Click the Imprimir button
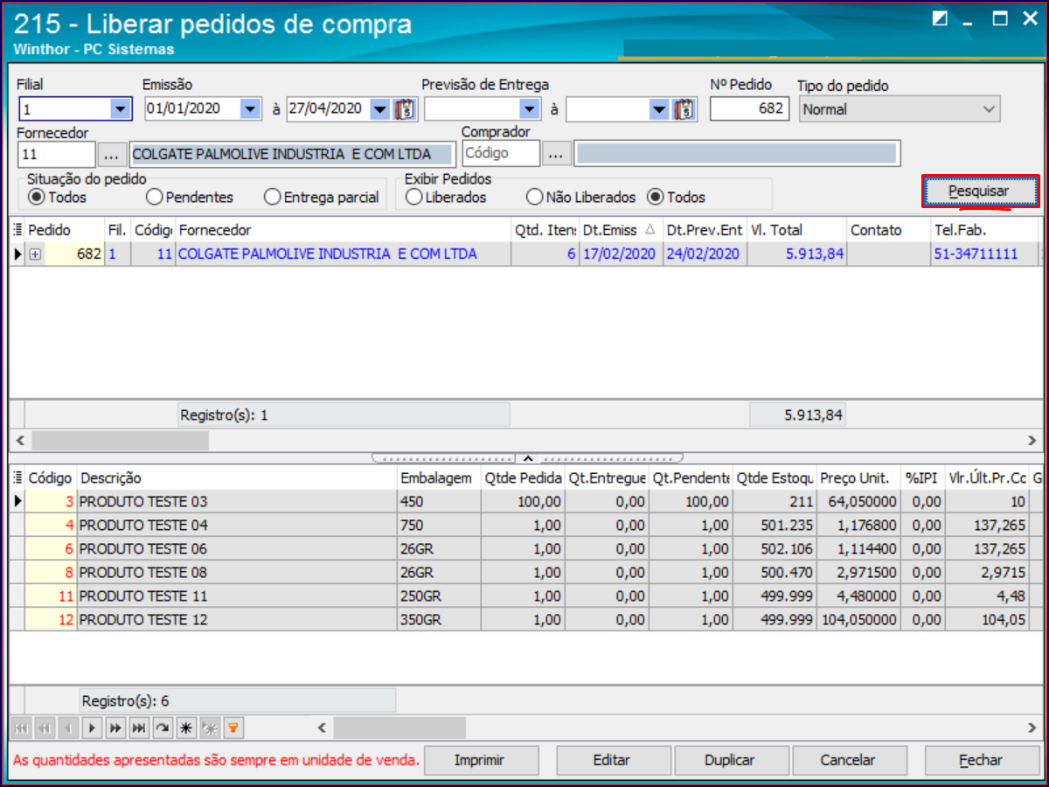Viewport: 1049px width, 787px height. coord(480,760)
